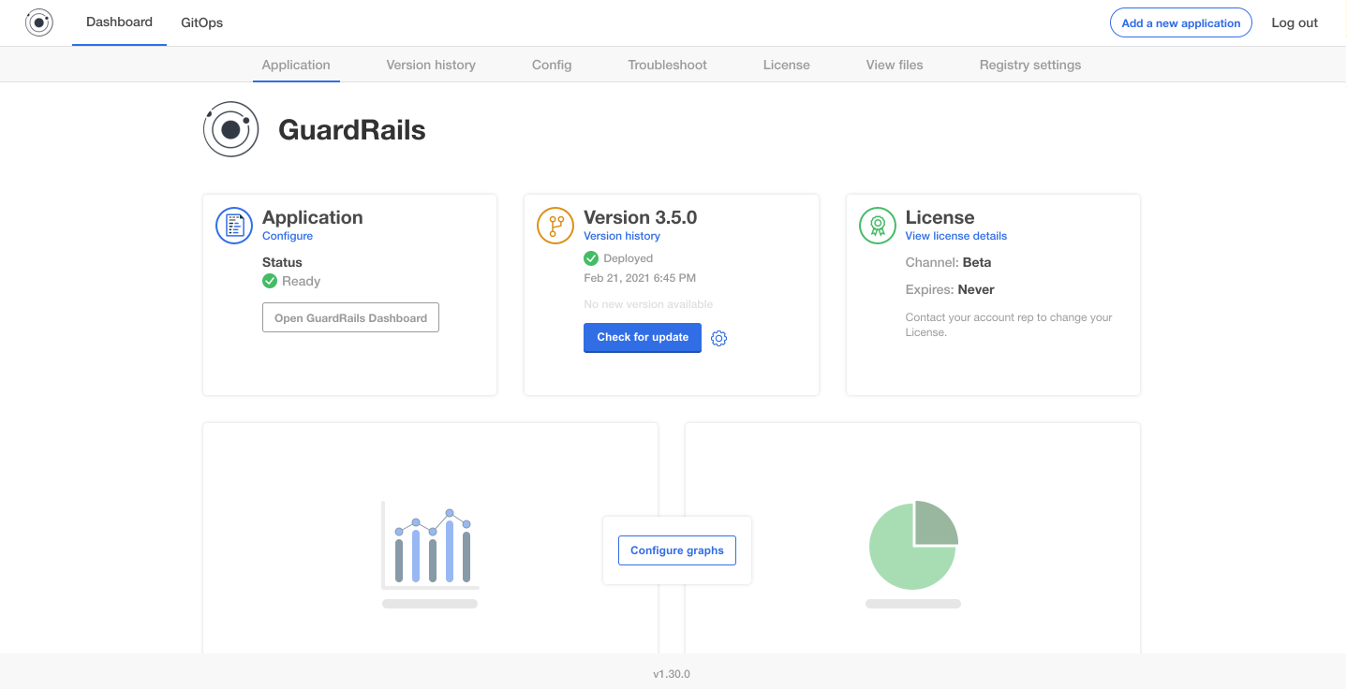Click the bar chart graph placeholder
1347x689 pixels.
point(430,554)
